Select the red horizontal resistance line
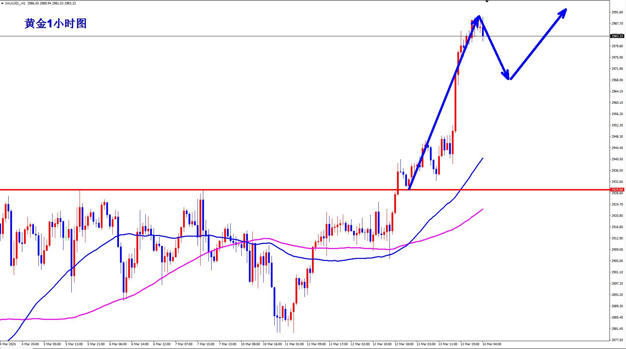This screenshot has height=349, width=626. [240, 189]
